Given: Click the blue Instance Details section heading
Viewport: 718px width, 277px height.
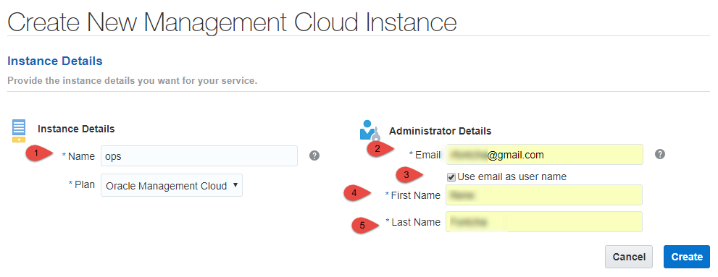Looking at the screenshot, I should coord(55,61).
